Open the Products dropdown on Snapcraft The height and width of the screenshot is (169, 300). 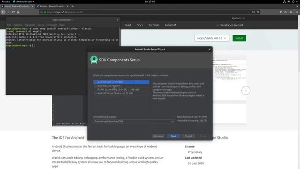click(x=238, y=18)
